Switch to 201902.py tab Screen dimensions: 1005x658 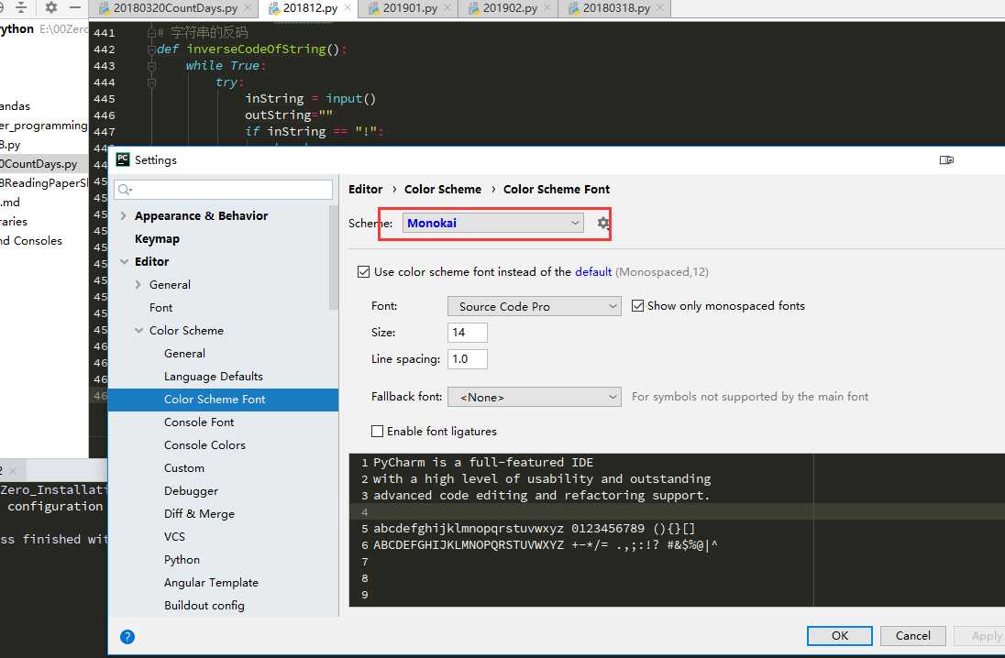pos(510,8)
